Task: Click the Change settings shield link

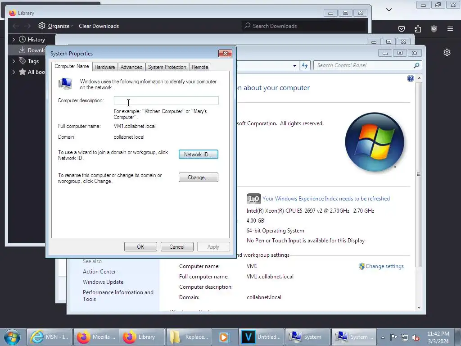Action: point(381,266)
